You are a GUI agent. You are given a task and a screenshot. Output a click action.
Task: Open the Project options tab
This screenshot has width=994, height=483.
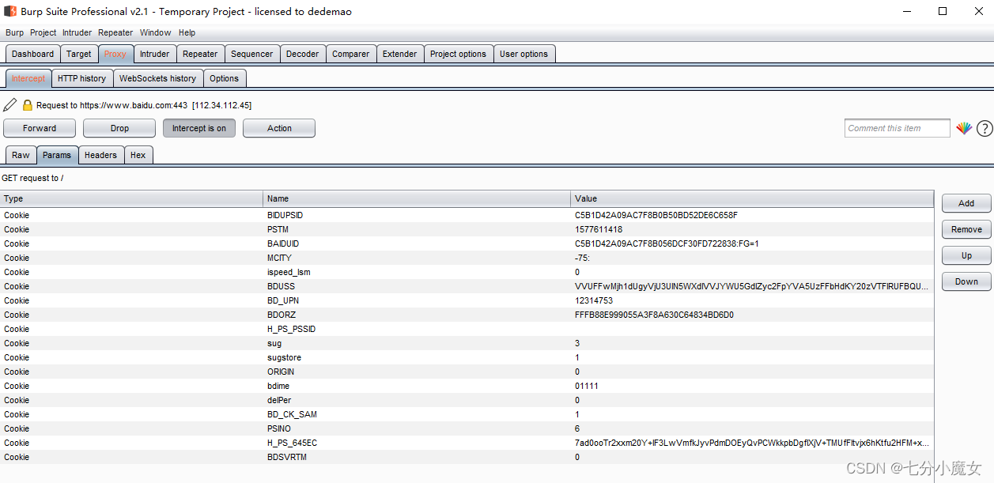pyautogui.click(x=459, y=54)
